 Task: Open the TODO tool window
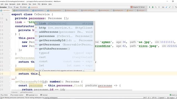pyautogui.click(x=4, y=95)
